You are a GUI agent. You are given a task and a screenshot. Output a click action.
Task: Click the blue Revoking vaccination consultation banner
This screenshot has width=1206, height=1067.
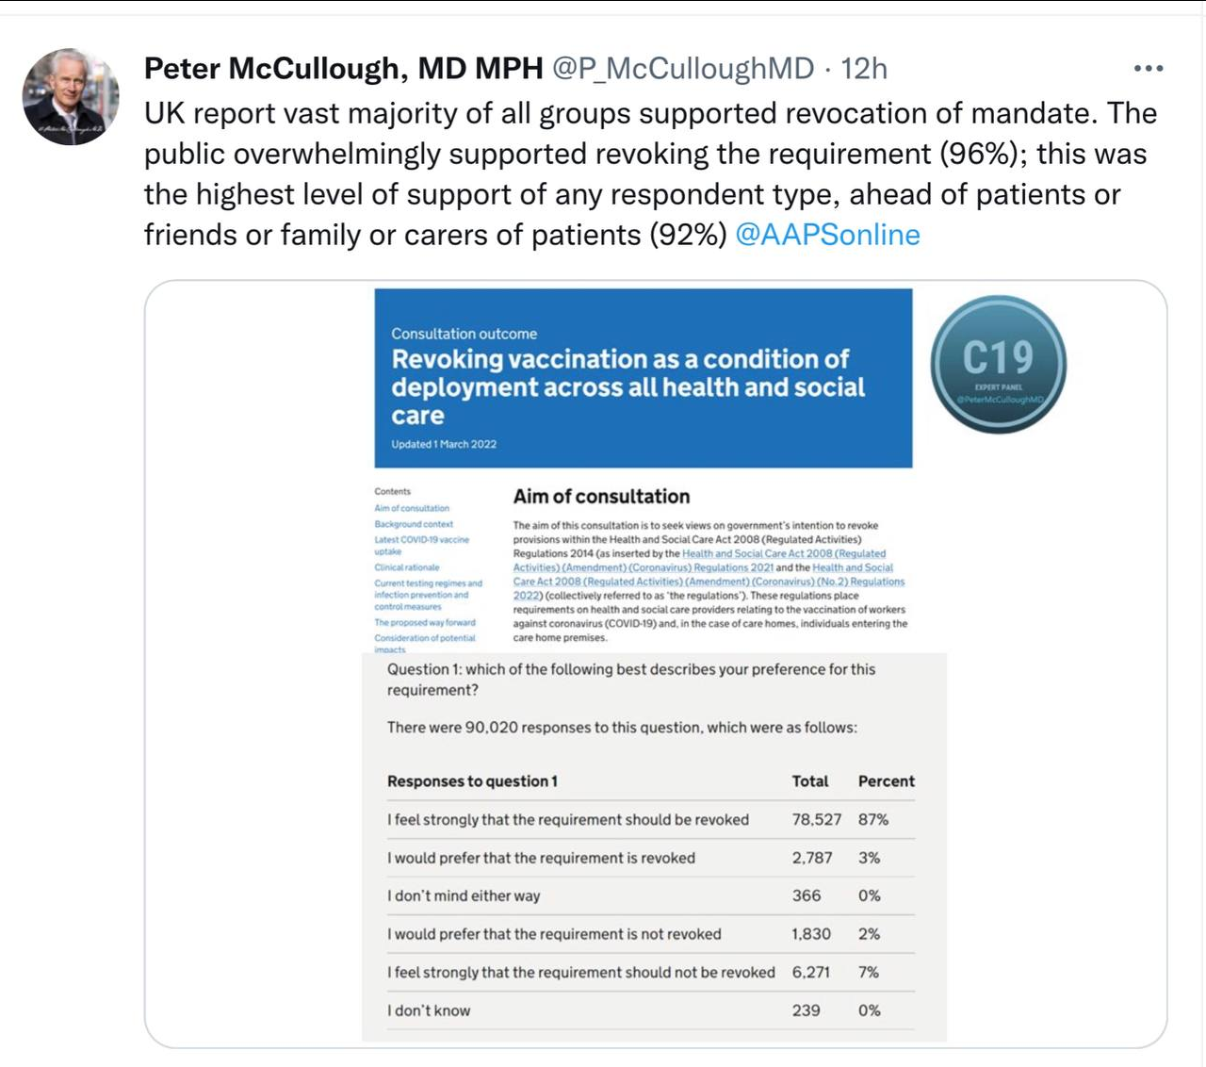click(643, 378)
